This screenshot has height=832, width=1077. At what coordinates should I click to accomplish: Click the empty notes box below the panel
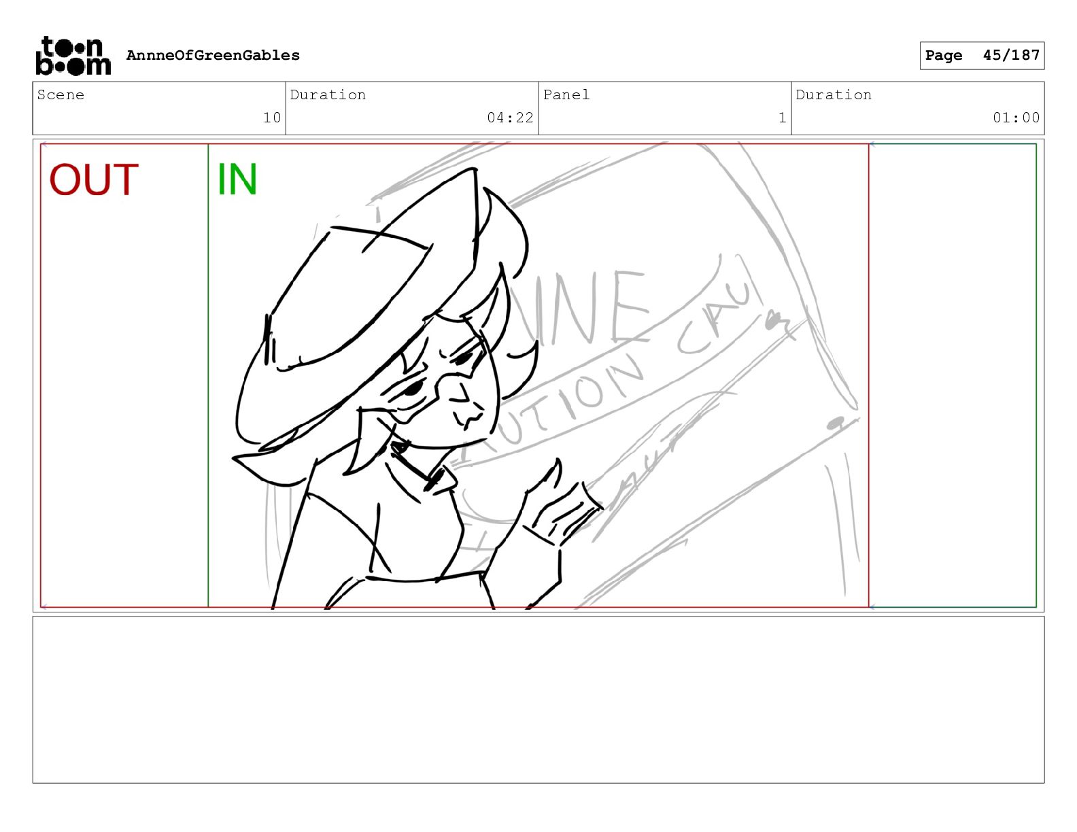[x=538, y=699]
